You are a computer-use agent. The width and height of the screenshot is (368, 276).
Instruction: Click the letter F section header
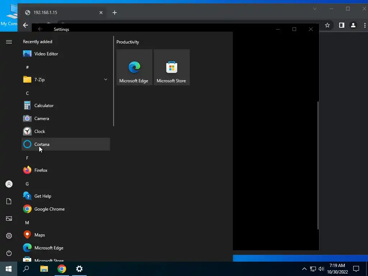click(27, 158)
